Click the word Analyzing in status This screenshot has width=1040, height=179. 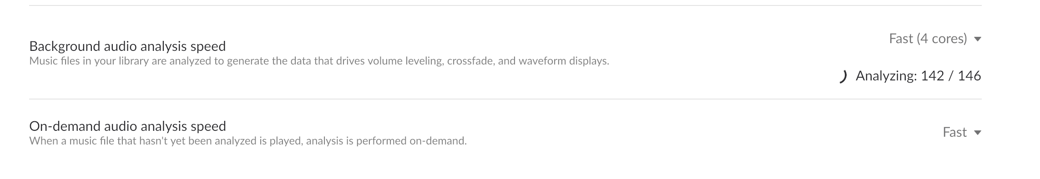886,76
